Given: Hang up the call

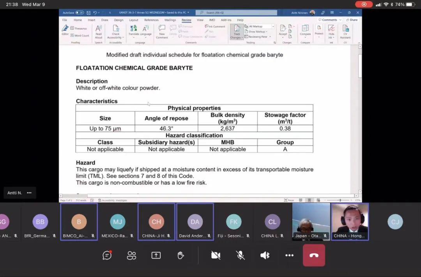Looking at the screenshot, I should tap(314, 255).
